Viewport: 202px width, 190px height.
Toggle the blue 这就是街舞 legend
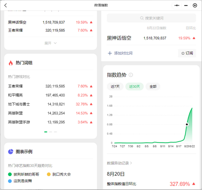pos(20,181)
